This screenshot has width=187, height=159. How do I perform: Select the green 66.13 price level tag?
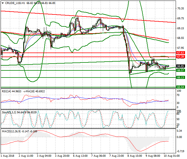(180, 77)
